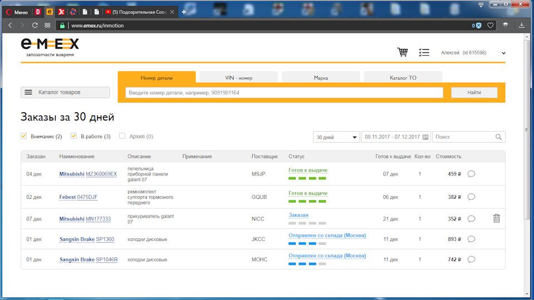Open comment for Sangsin Brake SP1360 order
Viewport: 534px width, 300px height.
point(471,239)
